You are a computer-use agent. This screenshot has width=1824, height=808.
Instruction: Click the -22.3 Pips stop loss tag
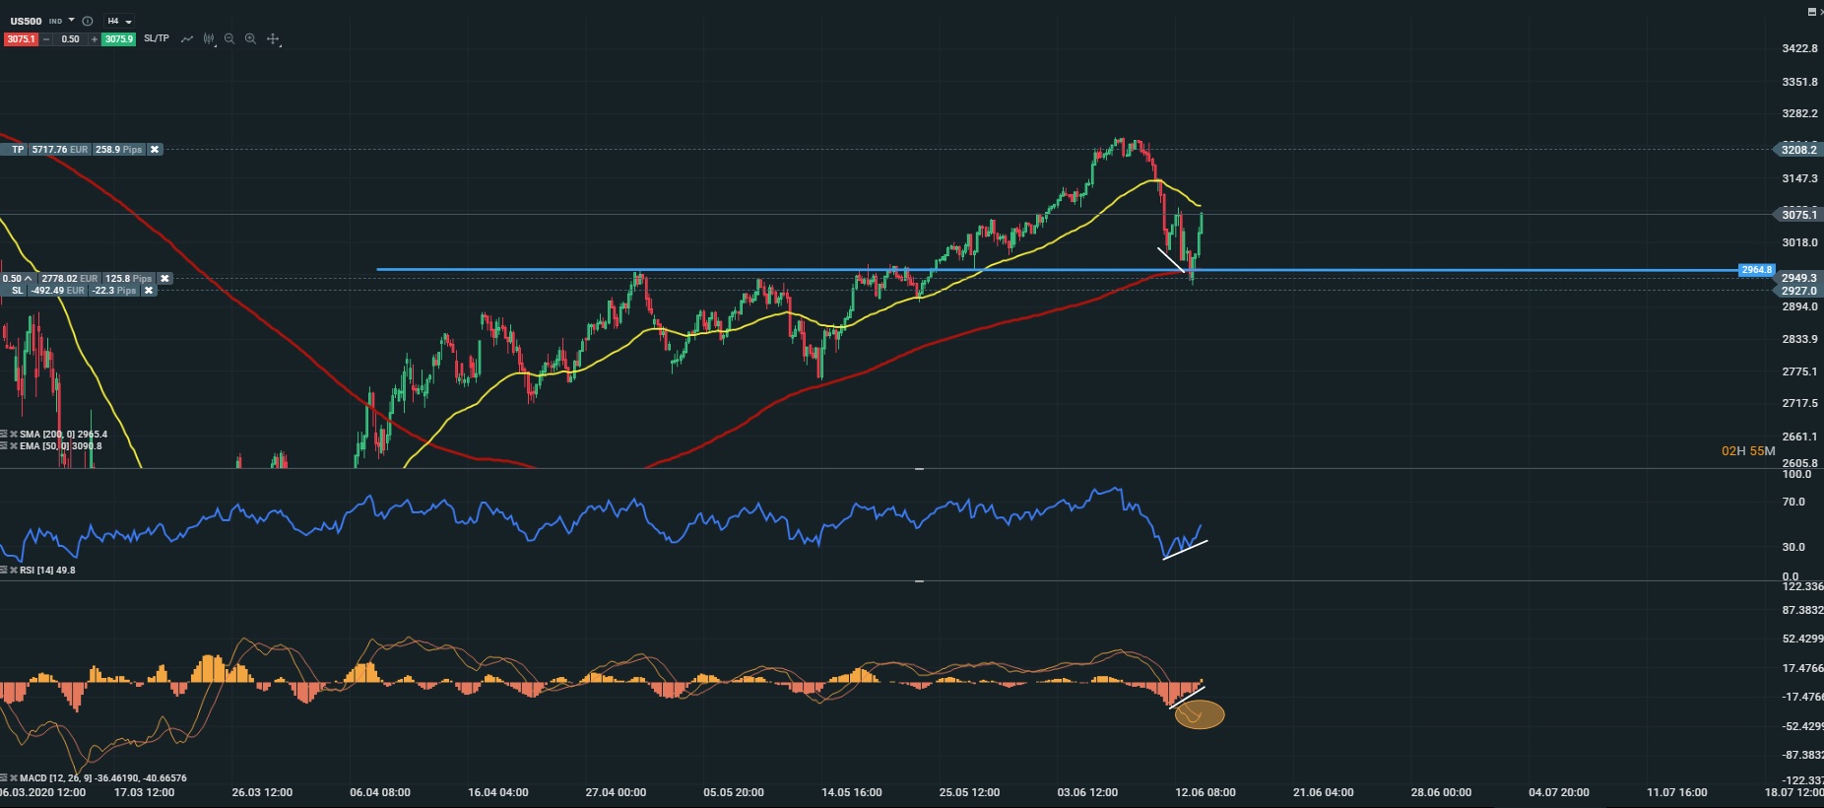click(116, 291)
